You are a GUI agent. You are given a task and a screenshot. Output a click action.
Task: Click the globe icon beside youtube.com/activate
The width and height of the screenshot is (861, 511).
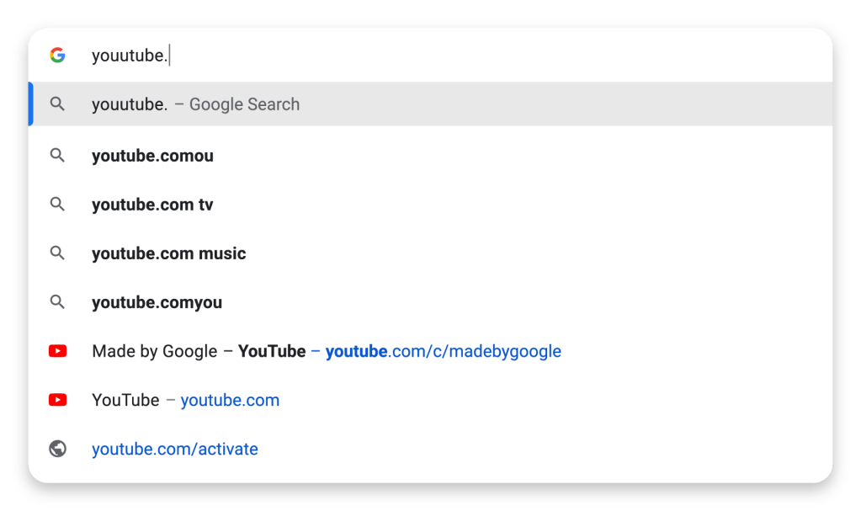point(57,449)
